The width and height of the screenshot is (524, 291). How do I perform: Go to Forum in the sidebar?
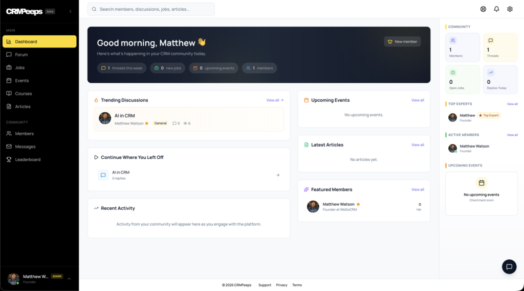(21, 55)
